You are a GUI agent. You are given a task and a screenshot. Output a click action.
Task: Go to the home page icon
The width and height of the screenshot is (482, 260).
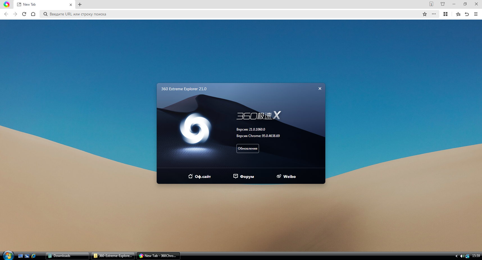pos(33,14)
